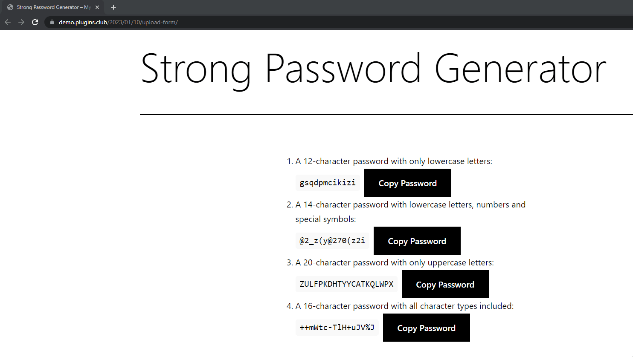Click the 12-character password description text
Screen dimensions: 633x357
tap(394, 161)
